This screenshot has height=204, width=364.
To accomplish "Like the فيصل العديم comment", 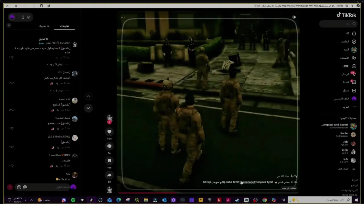I will [12, 128].
